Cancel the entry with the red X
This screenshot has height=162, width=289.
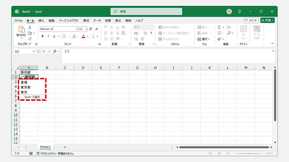44,51
